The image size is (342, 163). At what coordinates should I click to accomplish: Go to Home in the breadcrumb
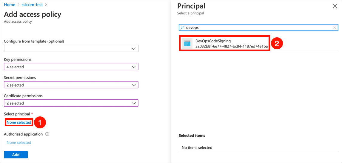(x=10, y=5)
